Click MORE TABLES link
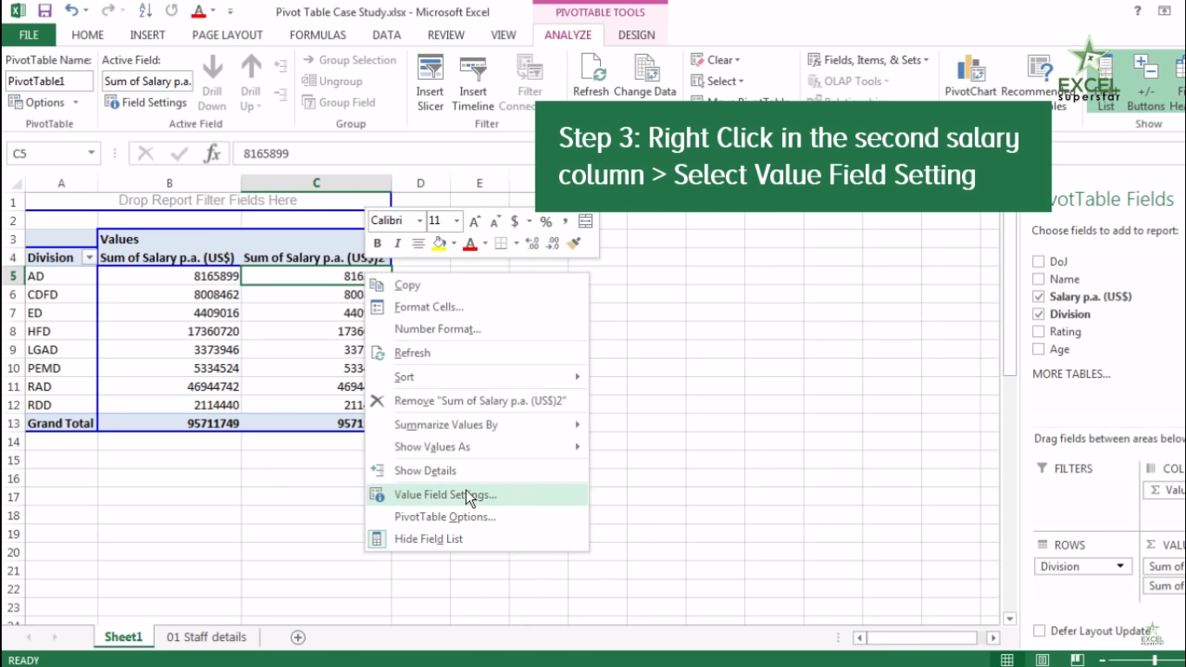 pos(1071,374)
